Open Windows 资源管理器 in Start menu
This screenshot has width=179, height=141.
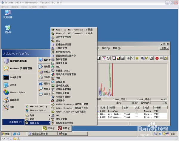19,68
